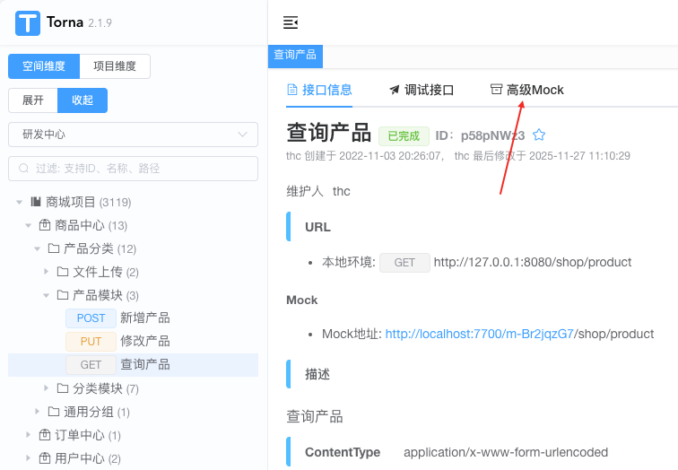
Task: Click the 创建于 2022-11-03 20:26:07 text
Action: pyautogui.click(x=372, y=156)
